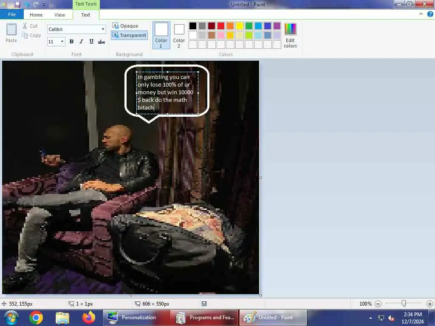Click the Text Tools contextual tab header
This screenshot has width=435, height=326.
point(86,4)
